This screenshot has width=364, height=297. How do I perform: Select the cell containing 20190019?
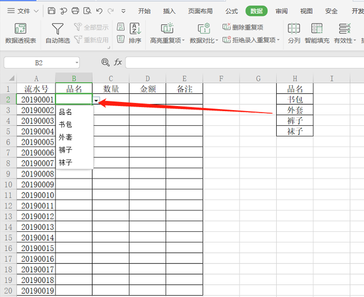pyautogui.click(x=36, y=290)
